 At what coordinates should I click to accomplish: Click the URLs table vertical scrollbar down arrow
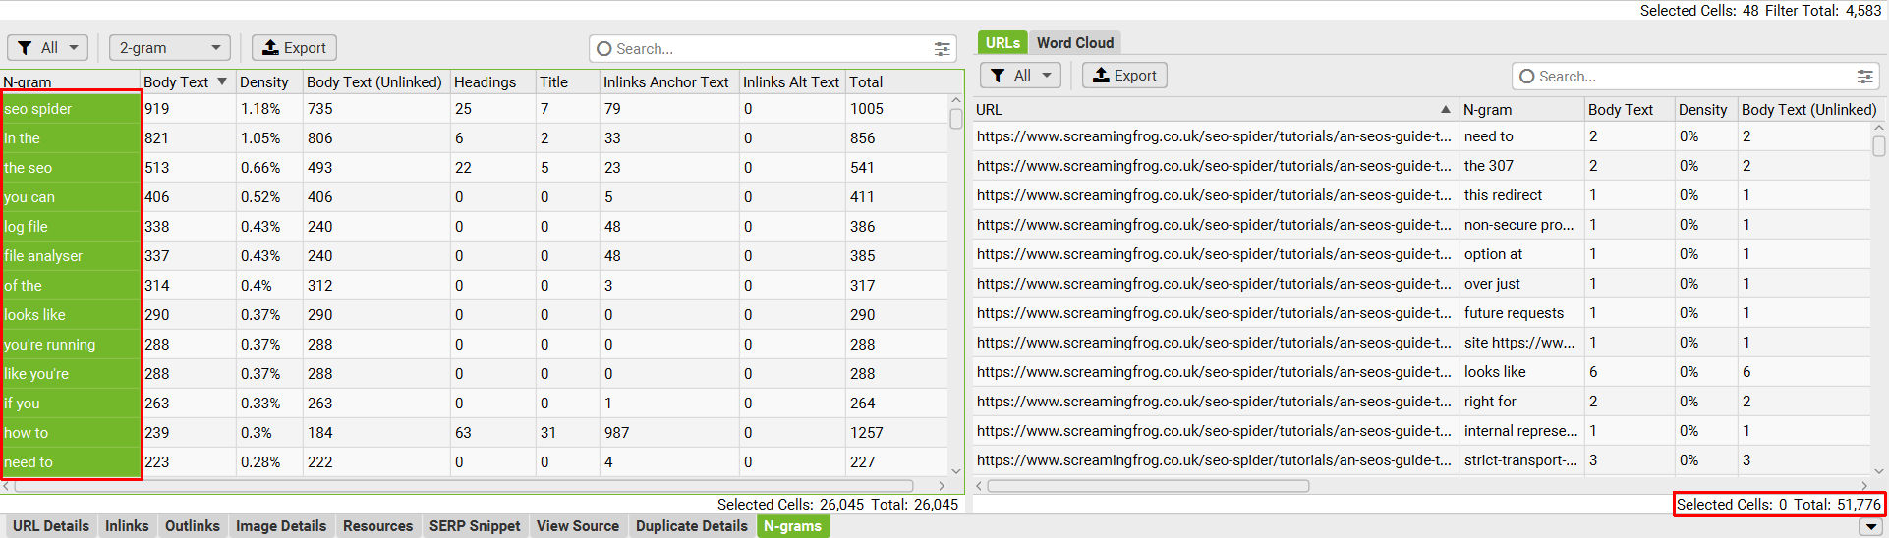coord(1879,471)
